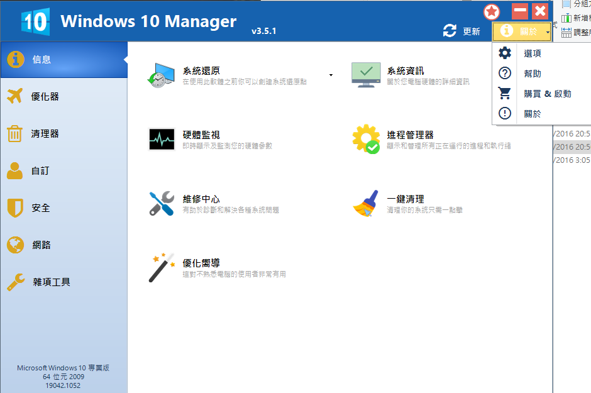The image size is (591, 393).
Task: Choose 幫助 (Help) in the dropdown menu
Action: point(532,74)
